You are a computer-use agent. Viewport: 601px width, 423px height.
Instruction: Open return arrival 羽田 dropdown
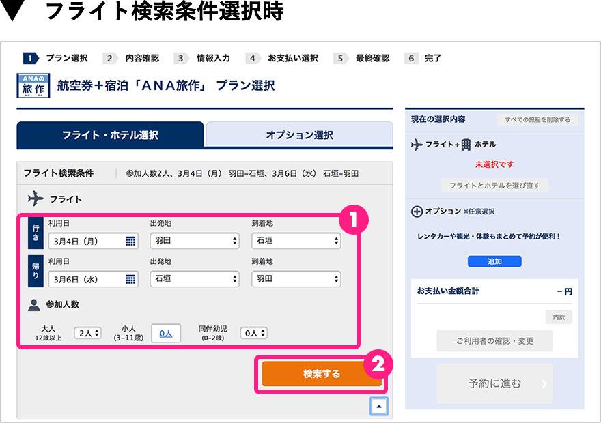tap(296, 279)
